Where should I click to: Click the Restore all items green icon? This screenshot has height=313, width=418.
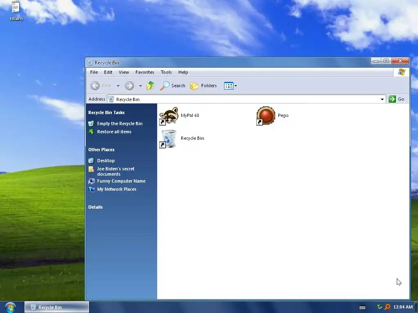pos(91,132)
